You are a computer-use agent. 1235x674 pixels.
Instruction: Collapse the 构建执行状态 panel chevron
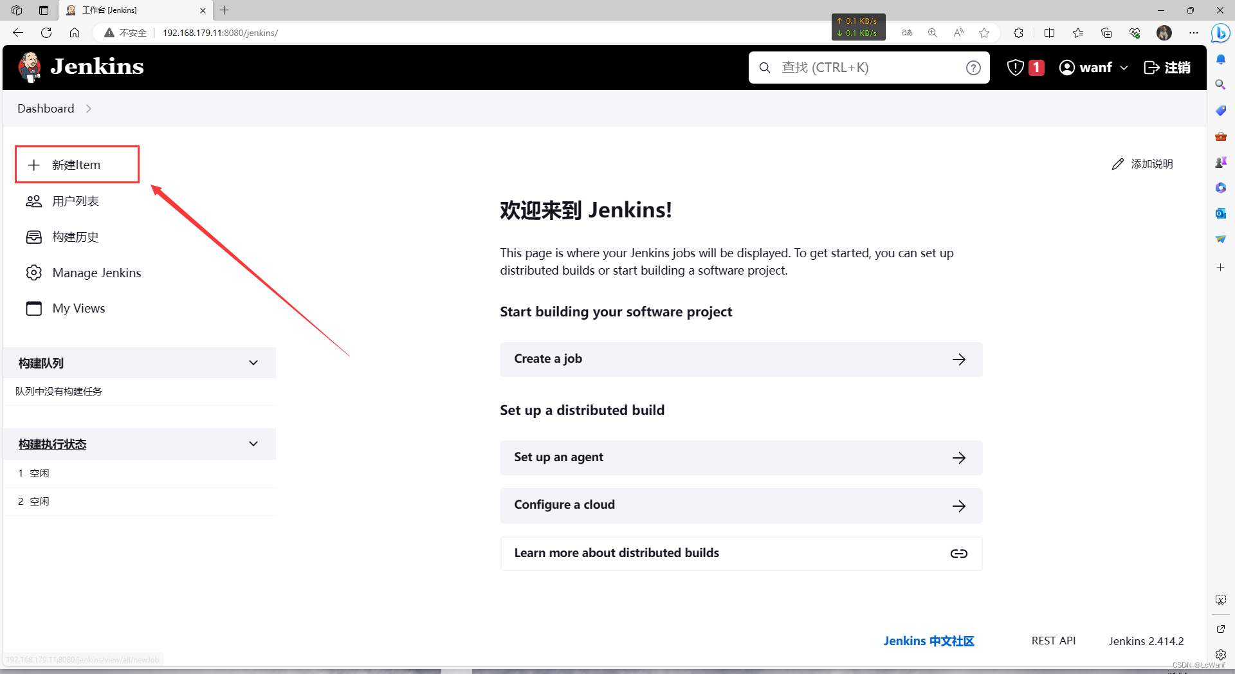253,444
